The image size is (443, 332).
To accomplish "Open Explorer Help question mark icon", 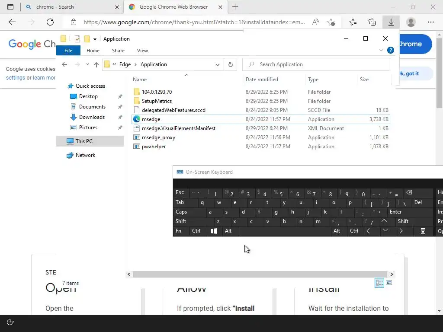I will pos(391,50).
